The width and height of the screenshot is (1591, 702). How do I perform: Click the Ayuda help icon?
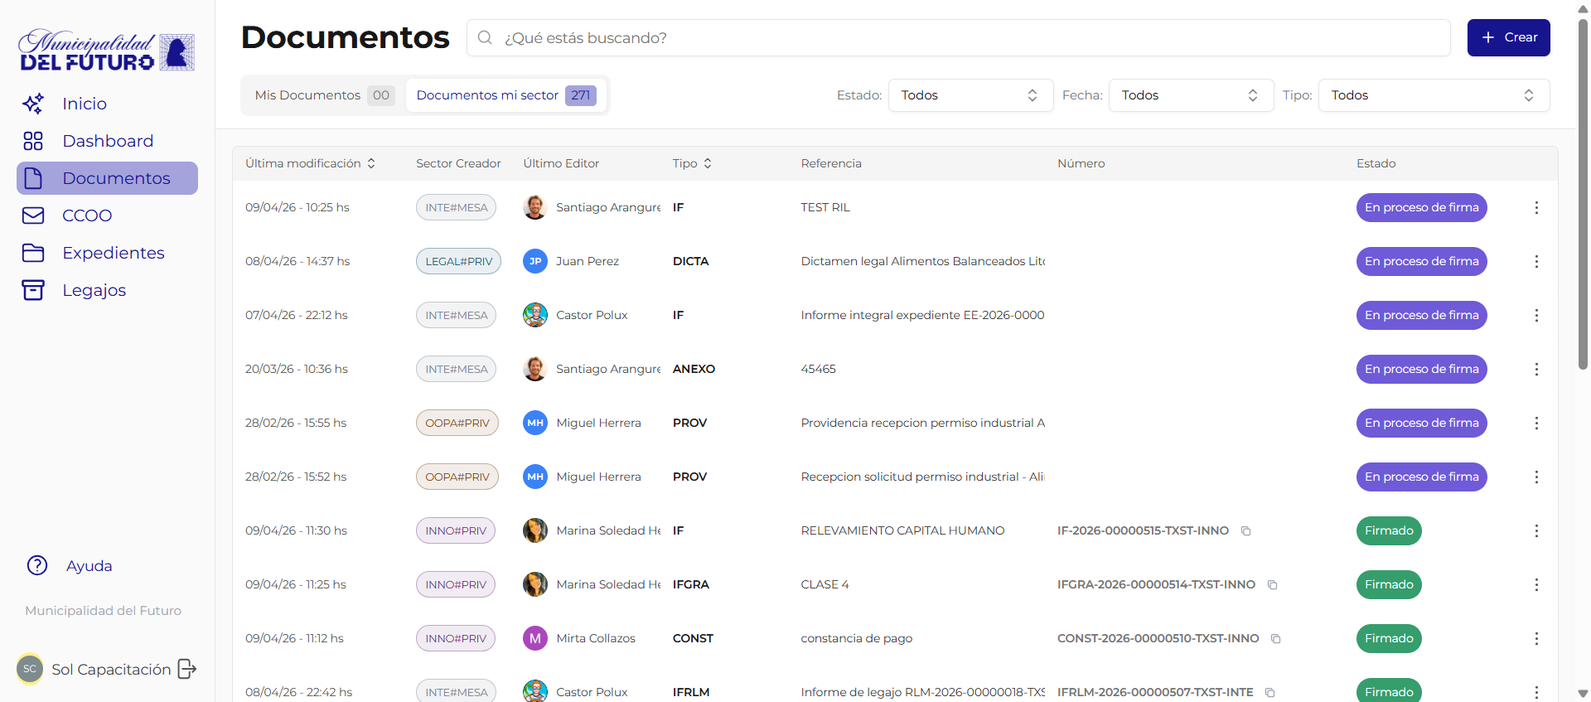(37, 565)
